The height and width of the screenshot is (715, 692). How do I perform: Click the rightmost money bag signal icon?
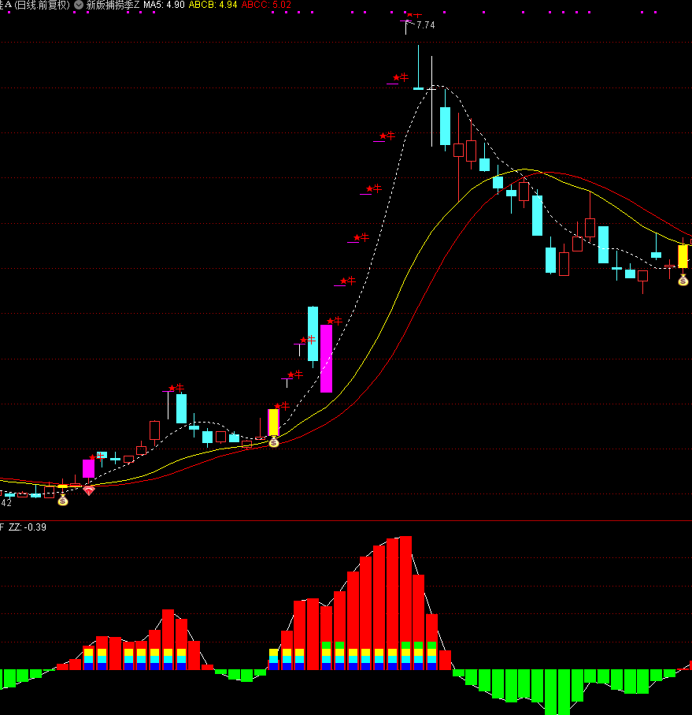point(683,280)
